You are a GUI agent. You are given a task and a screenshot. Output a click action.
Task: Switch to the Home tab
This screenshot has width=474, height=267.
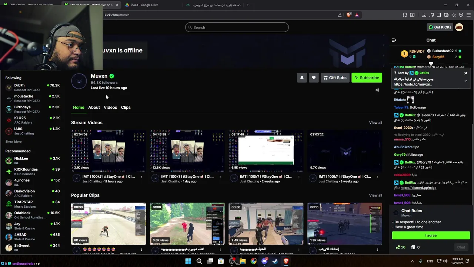(79, 108)
